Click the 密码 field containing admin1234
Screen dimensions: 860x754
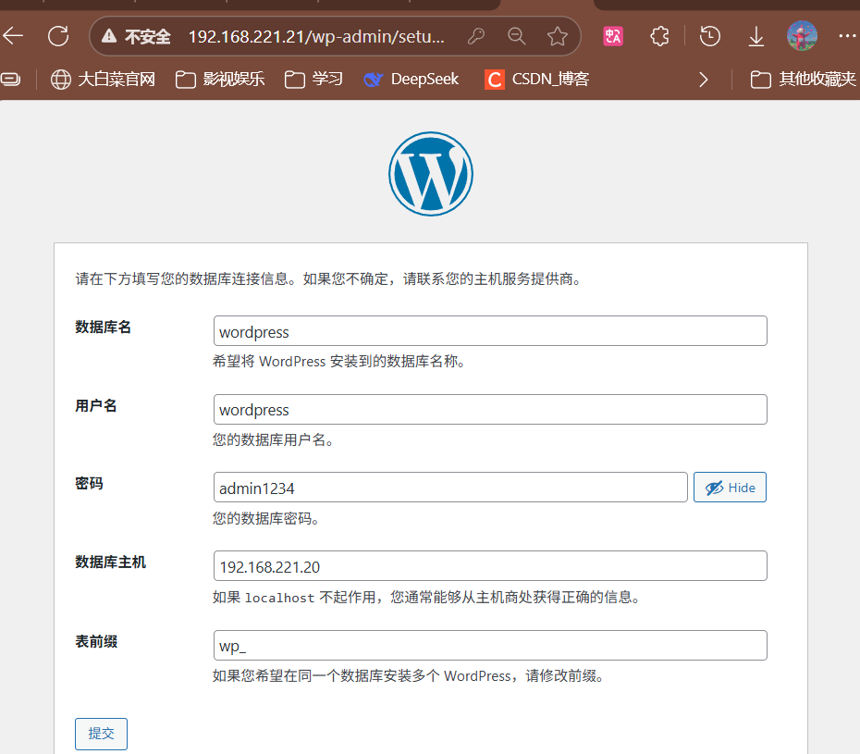pyautogui.click(x=450, y=488)
